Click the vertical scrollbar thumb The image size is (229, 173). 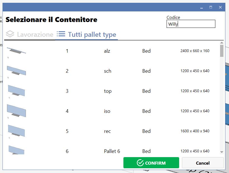click(x=222, y=51)
